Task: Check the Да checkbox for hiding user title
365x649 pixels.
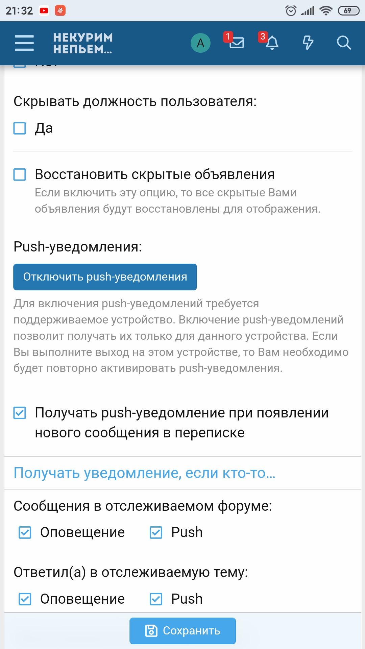Action: coord(20,128)
